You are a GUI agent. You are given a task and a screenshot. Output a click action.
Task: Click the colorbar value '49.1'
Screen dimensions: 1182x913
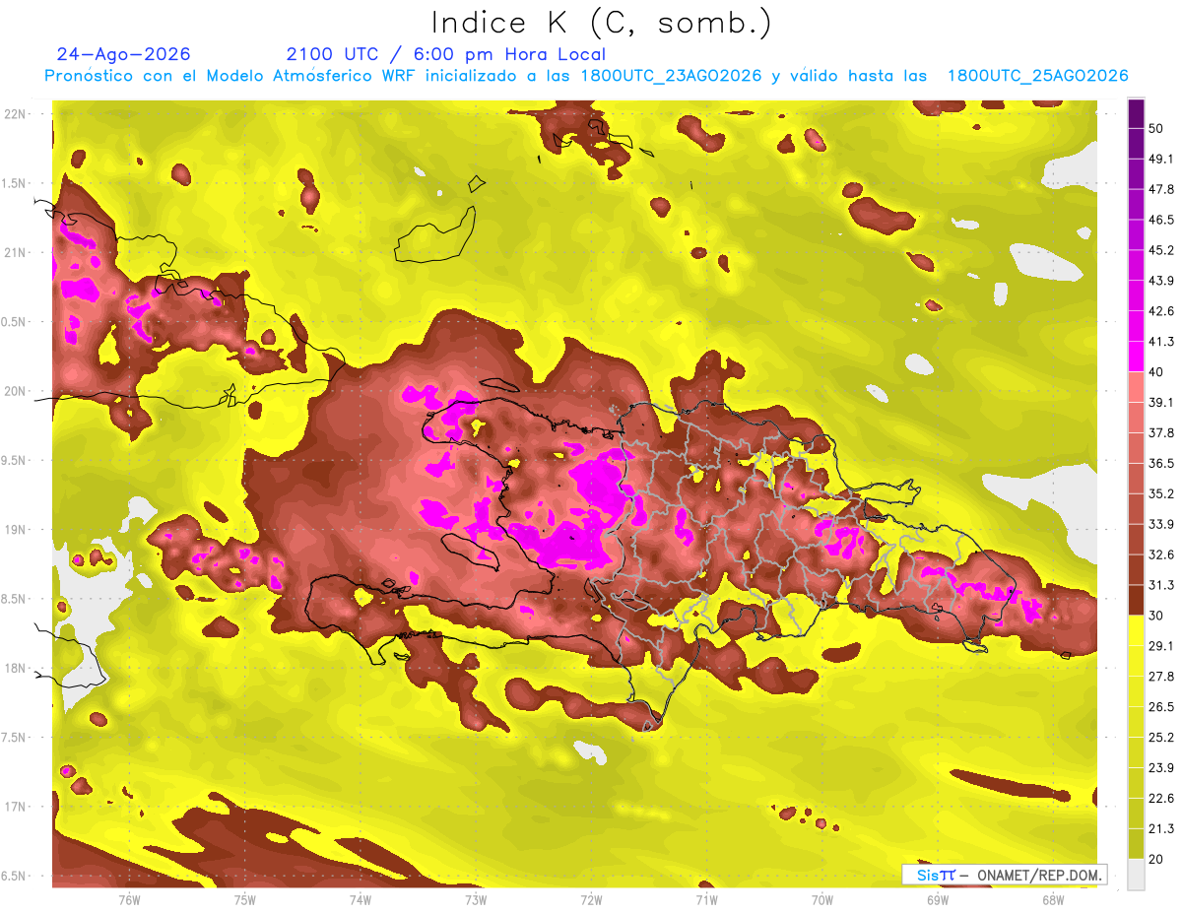click(x=1160, y=159)
